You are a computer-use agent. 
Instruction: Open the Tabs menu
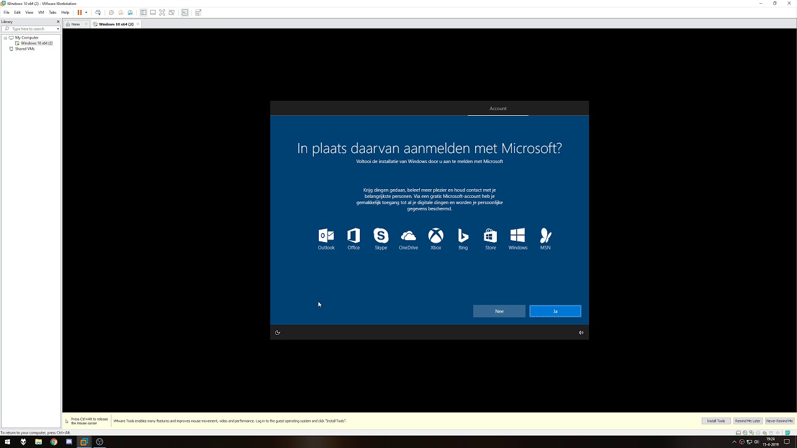(52, 12)
